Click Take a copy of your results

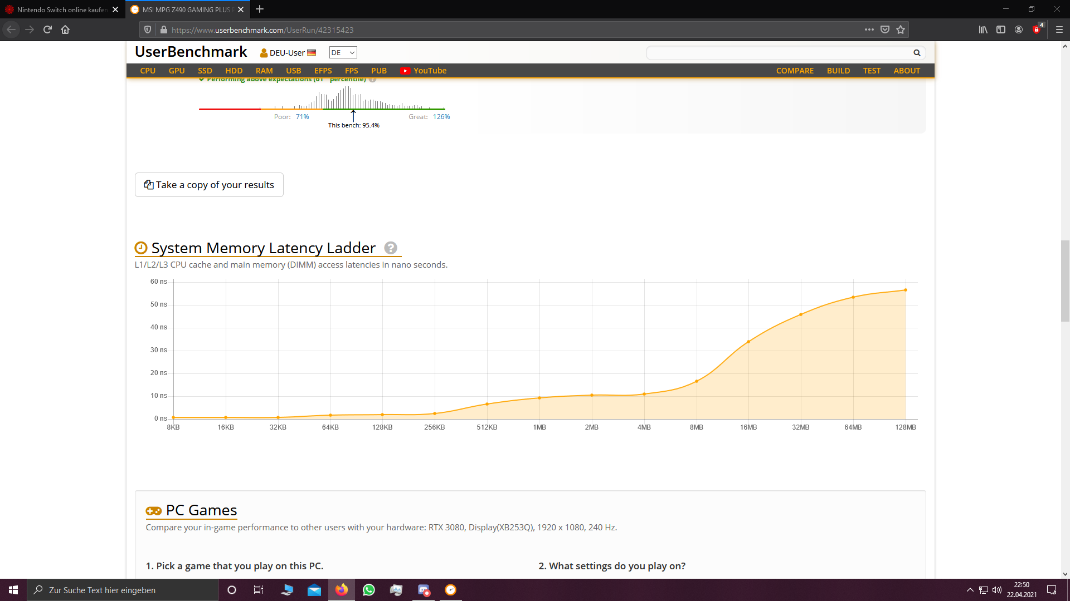pyautogui.click(x=209, y=185)
